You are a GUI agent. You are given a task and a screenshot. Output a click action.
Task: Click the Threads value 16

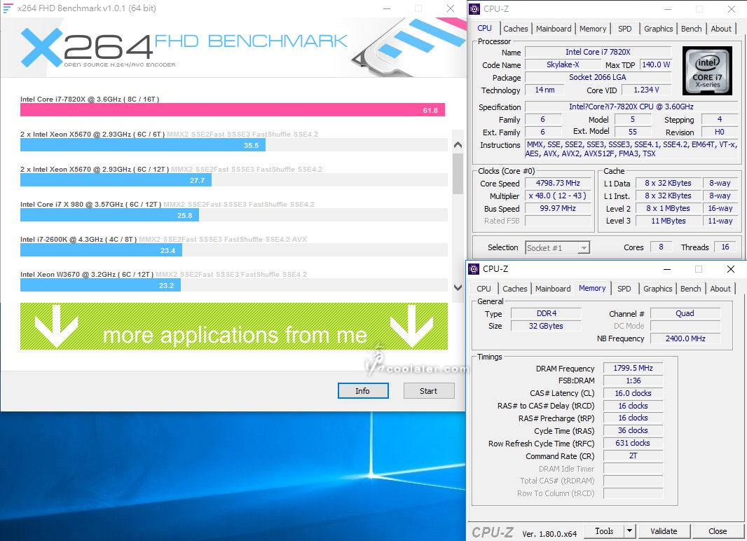pos(725,247)
